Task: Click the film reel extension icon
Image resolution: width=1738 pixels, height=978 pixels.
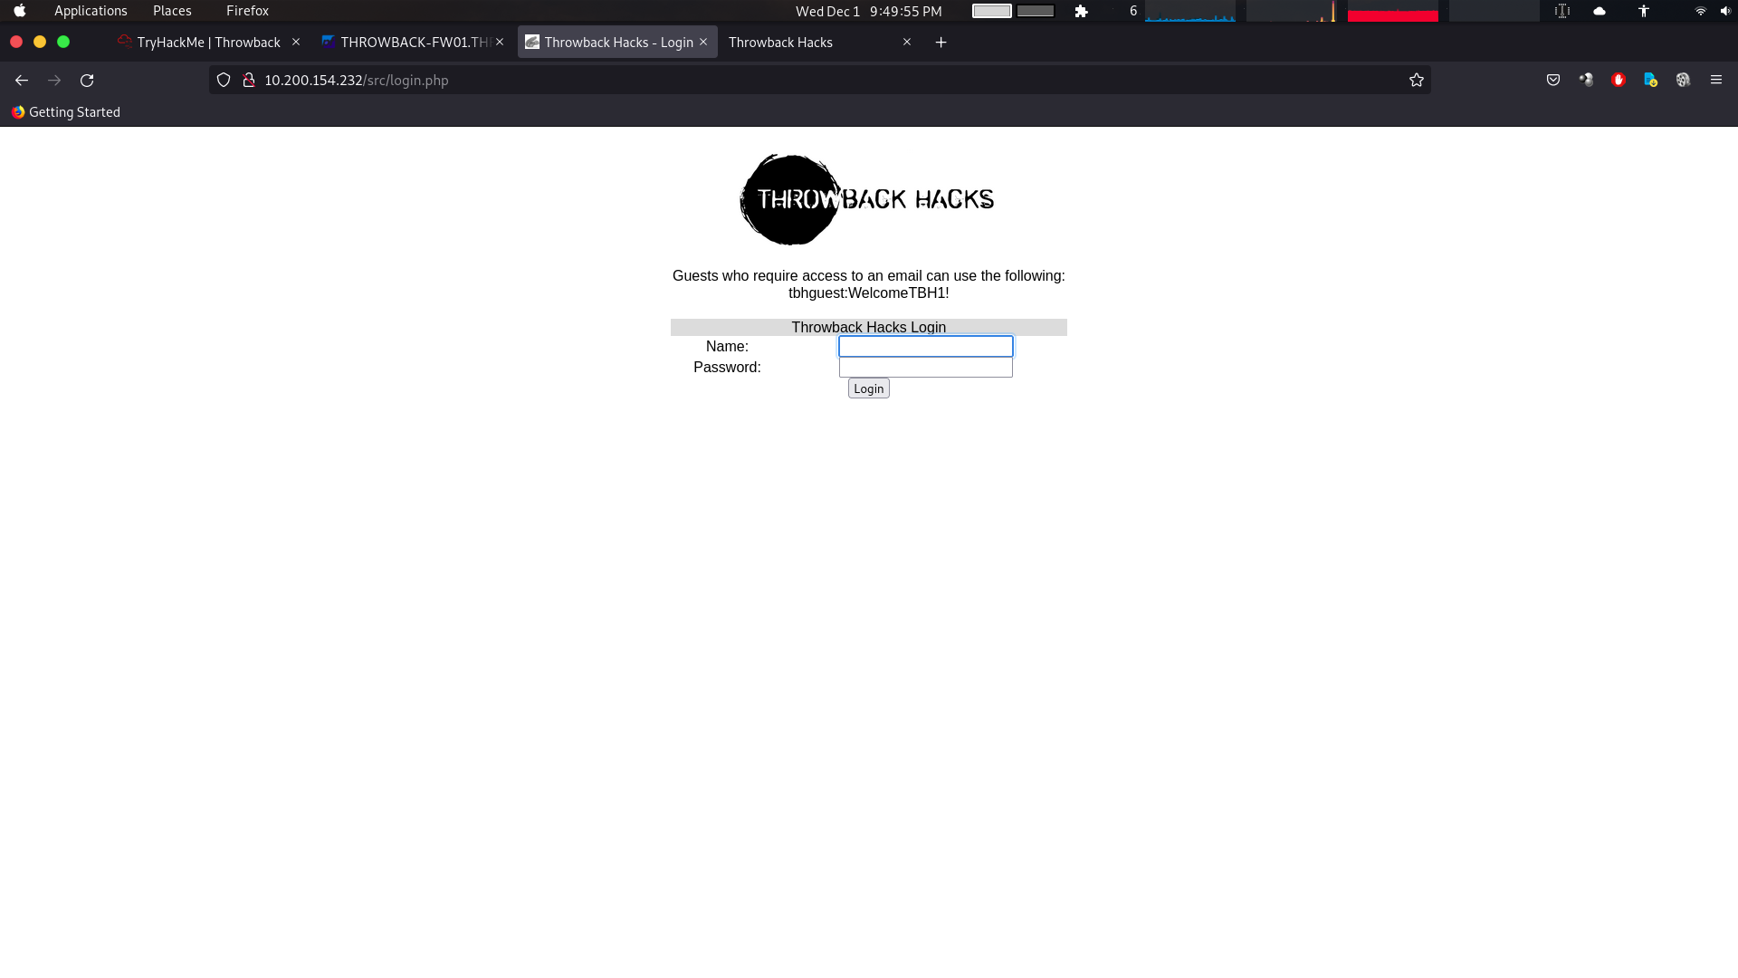Action: (x=1683, y=81)
